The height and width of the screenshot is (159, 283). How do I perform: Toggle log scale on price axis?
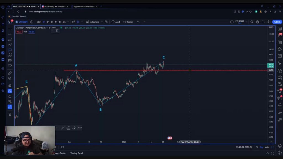pos(261,147)
